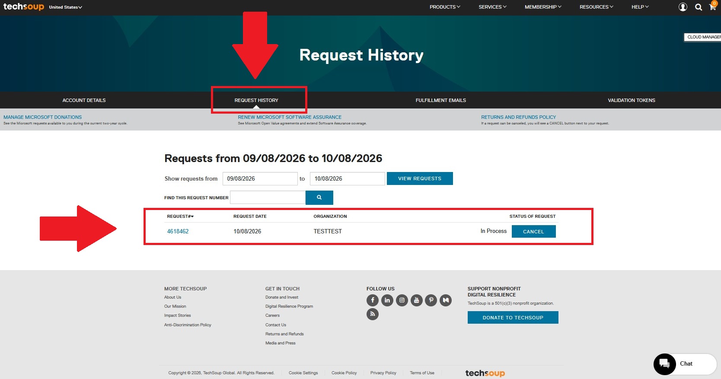
Task: Switch to the Request History tab
Action: (x=256, y=100)
